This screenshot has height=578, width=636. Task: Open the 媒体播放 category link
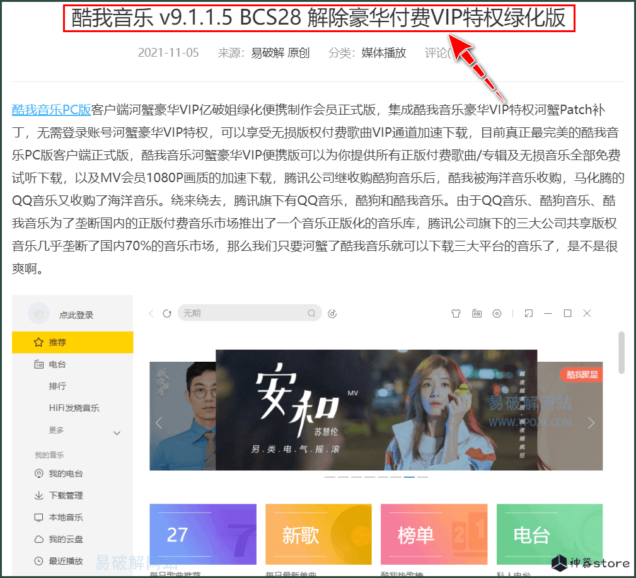click(x=384, y=53)
